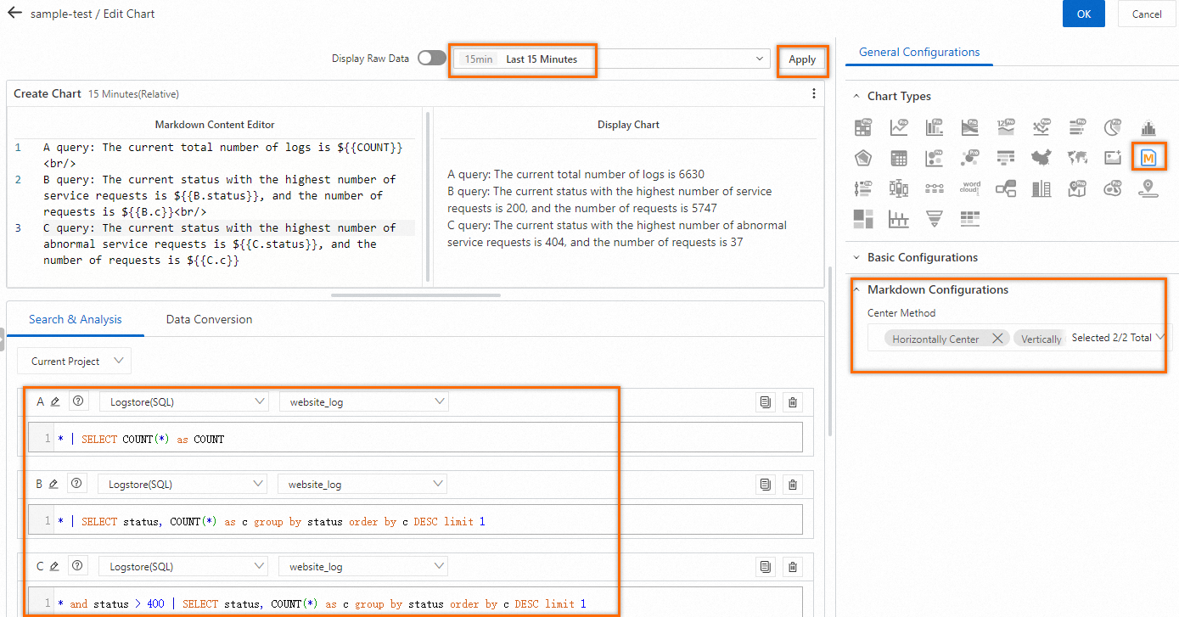Select the histogram chart type
This screenshot has height=617, width=1179.
coord(1148,128)
